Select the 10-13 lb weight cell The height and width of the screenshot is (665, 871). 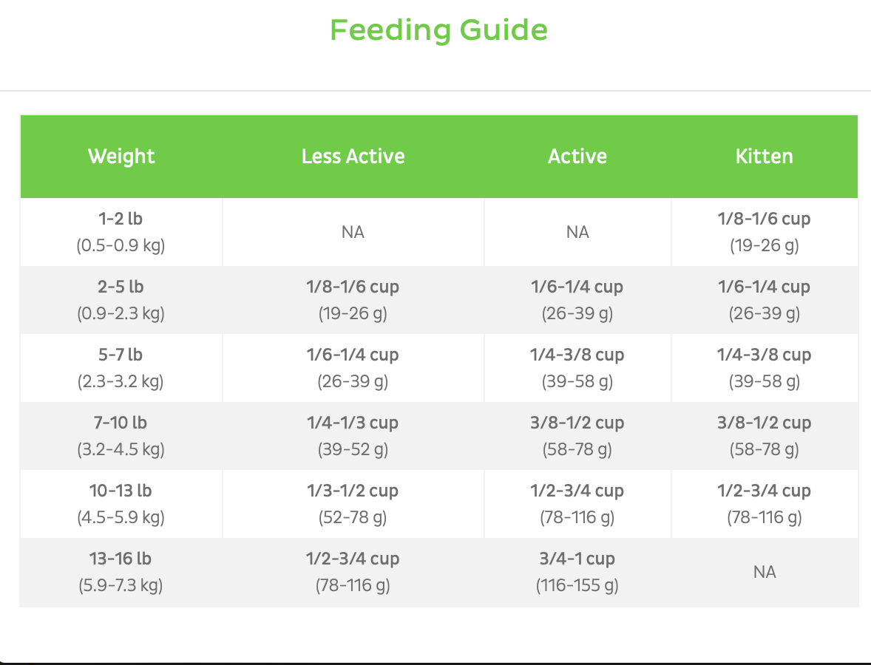pyautogui.click(x=121, y=504)
